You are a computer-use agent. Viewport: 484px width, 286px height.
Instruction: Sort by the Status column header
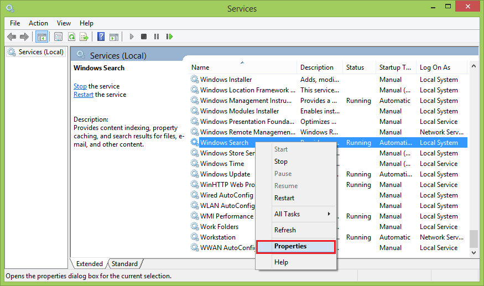(359, 67)
